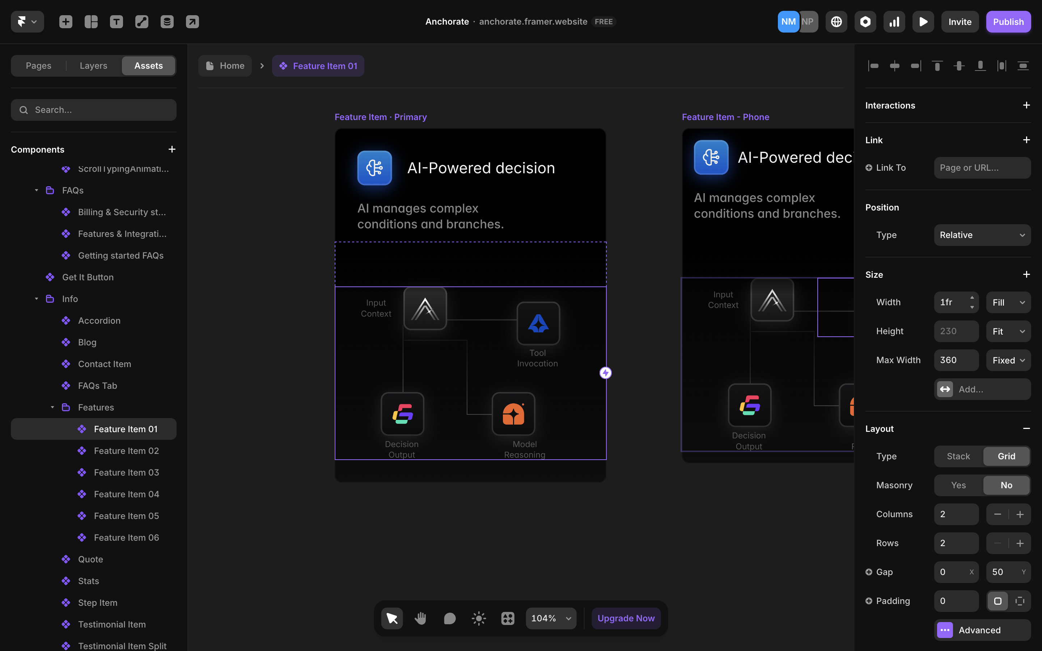Open the zoom level 104% dropdown

coord(551,618)
